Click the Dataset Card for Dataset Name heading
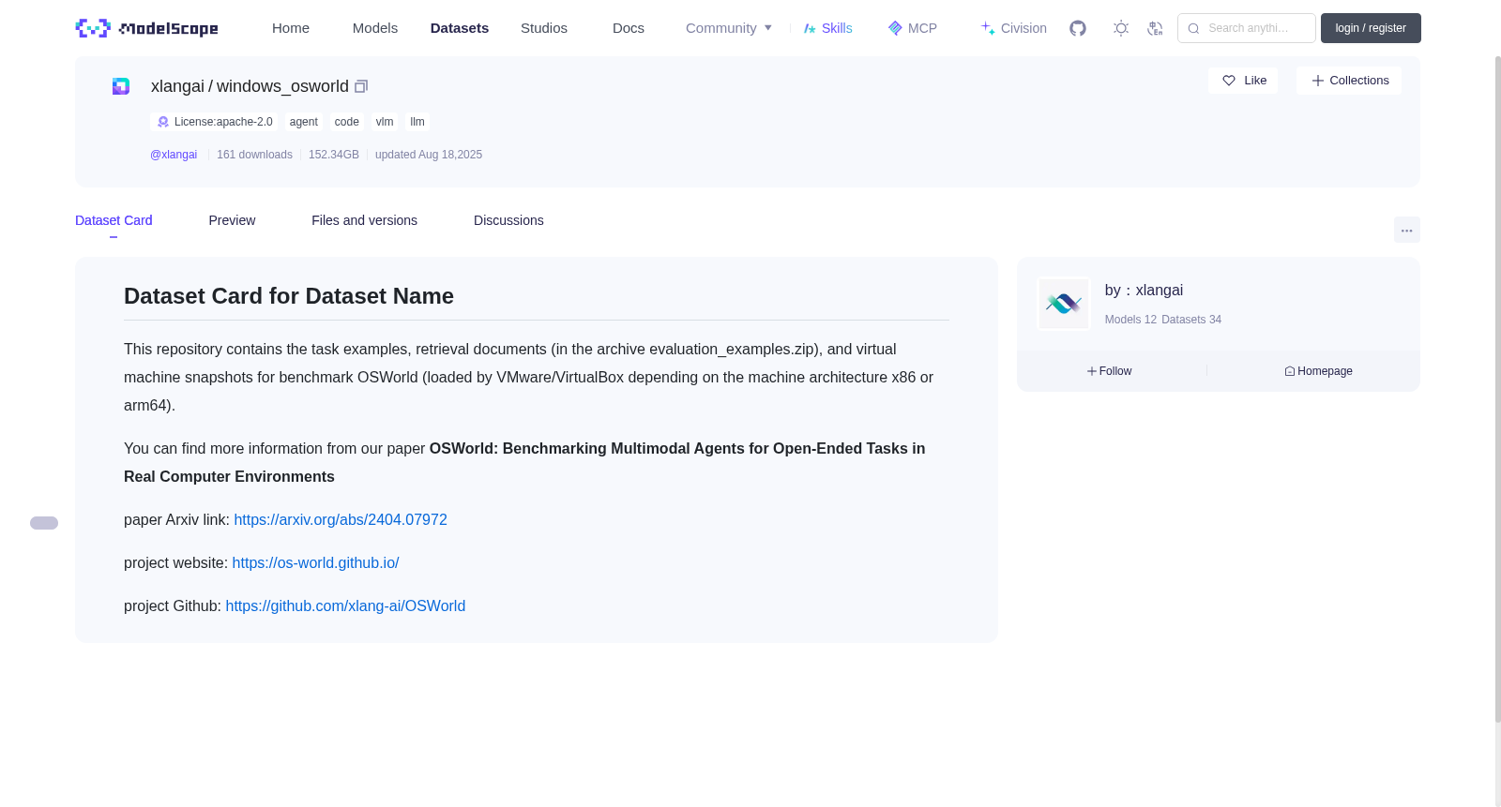 (x=289, y=296)
